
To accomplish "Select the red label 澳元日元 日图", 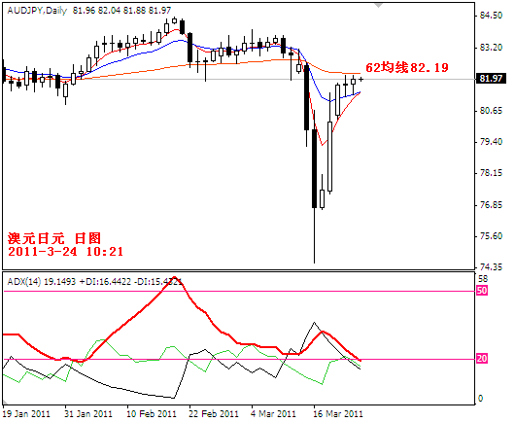I will click(54, 238).
